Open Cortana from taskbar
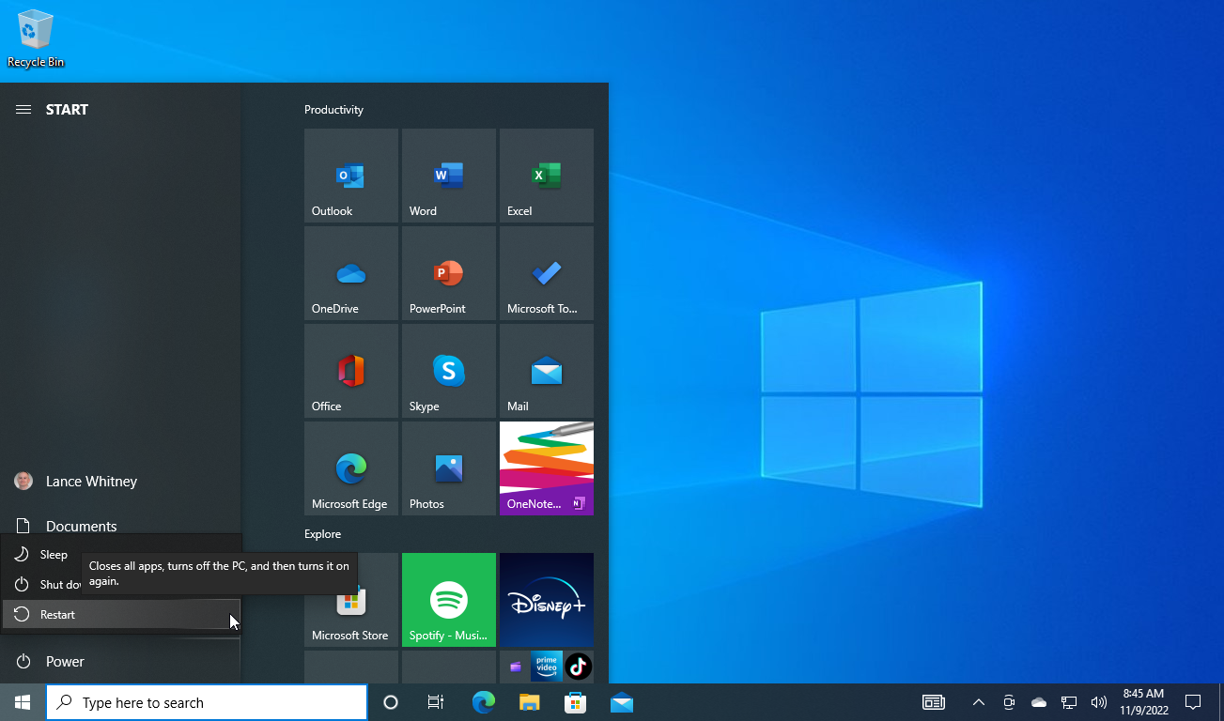1224x721 pixels. (x=391, y=702)
